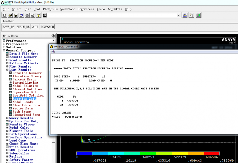The width and height of the screenshot is (238, 163).
Task: Open File menu in PRRSOL window
Action: pos(53,52)
